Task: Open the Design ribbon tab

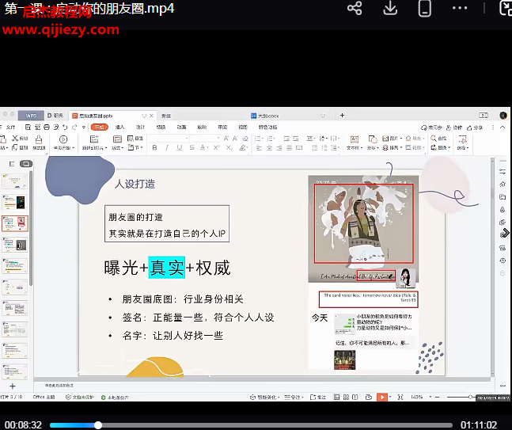Action: (x=140, y=127)
